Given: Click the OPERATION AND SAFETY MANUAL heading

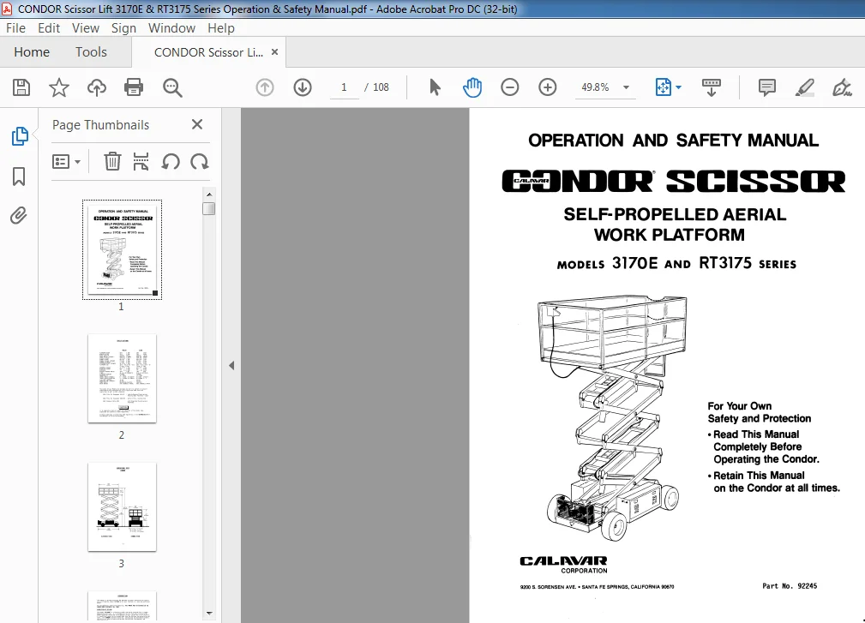Looking at the screenshot, I should (673, 140).
